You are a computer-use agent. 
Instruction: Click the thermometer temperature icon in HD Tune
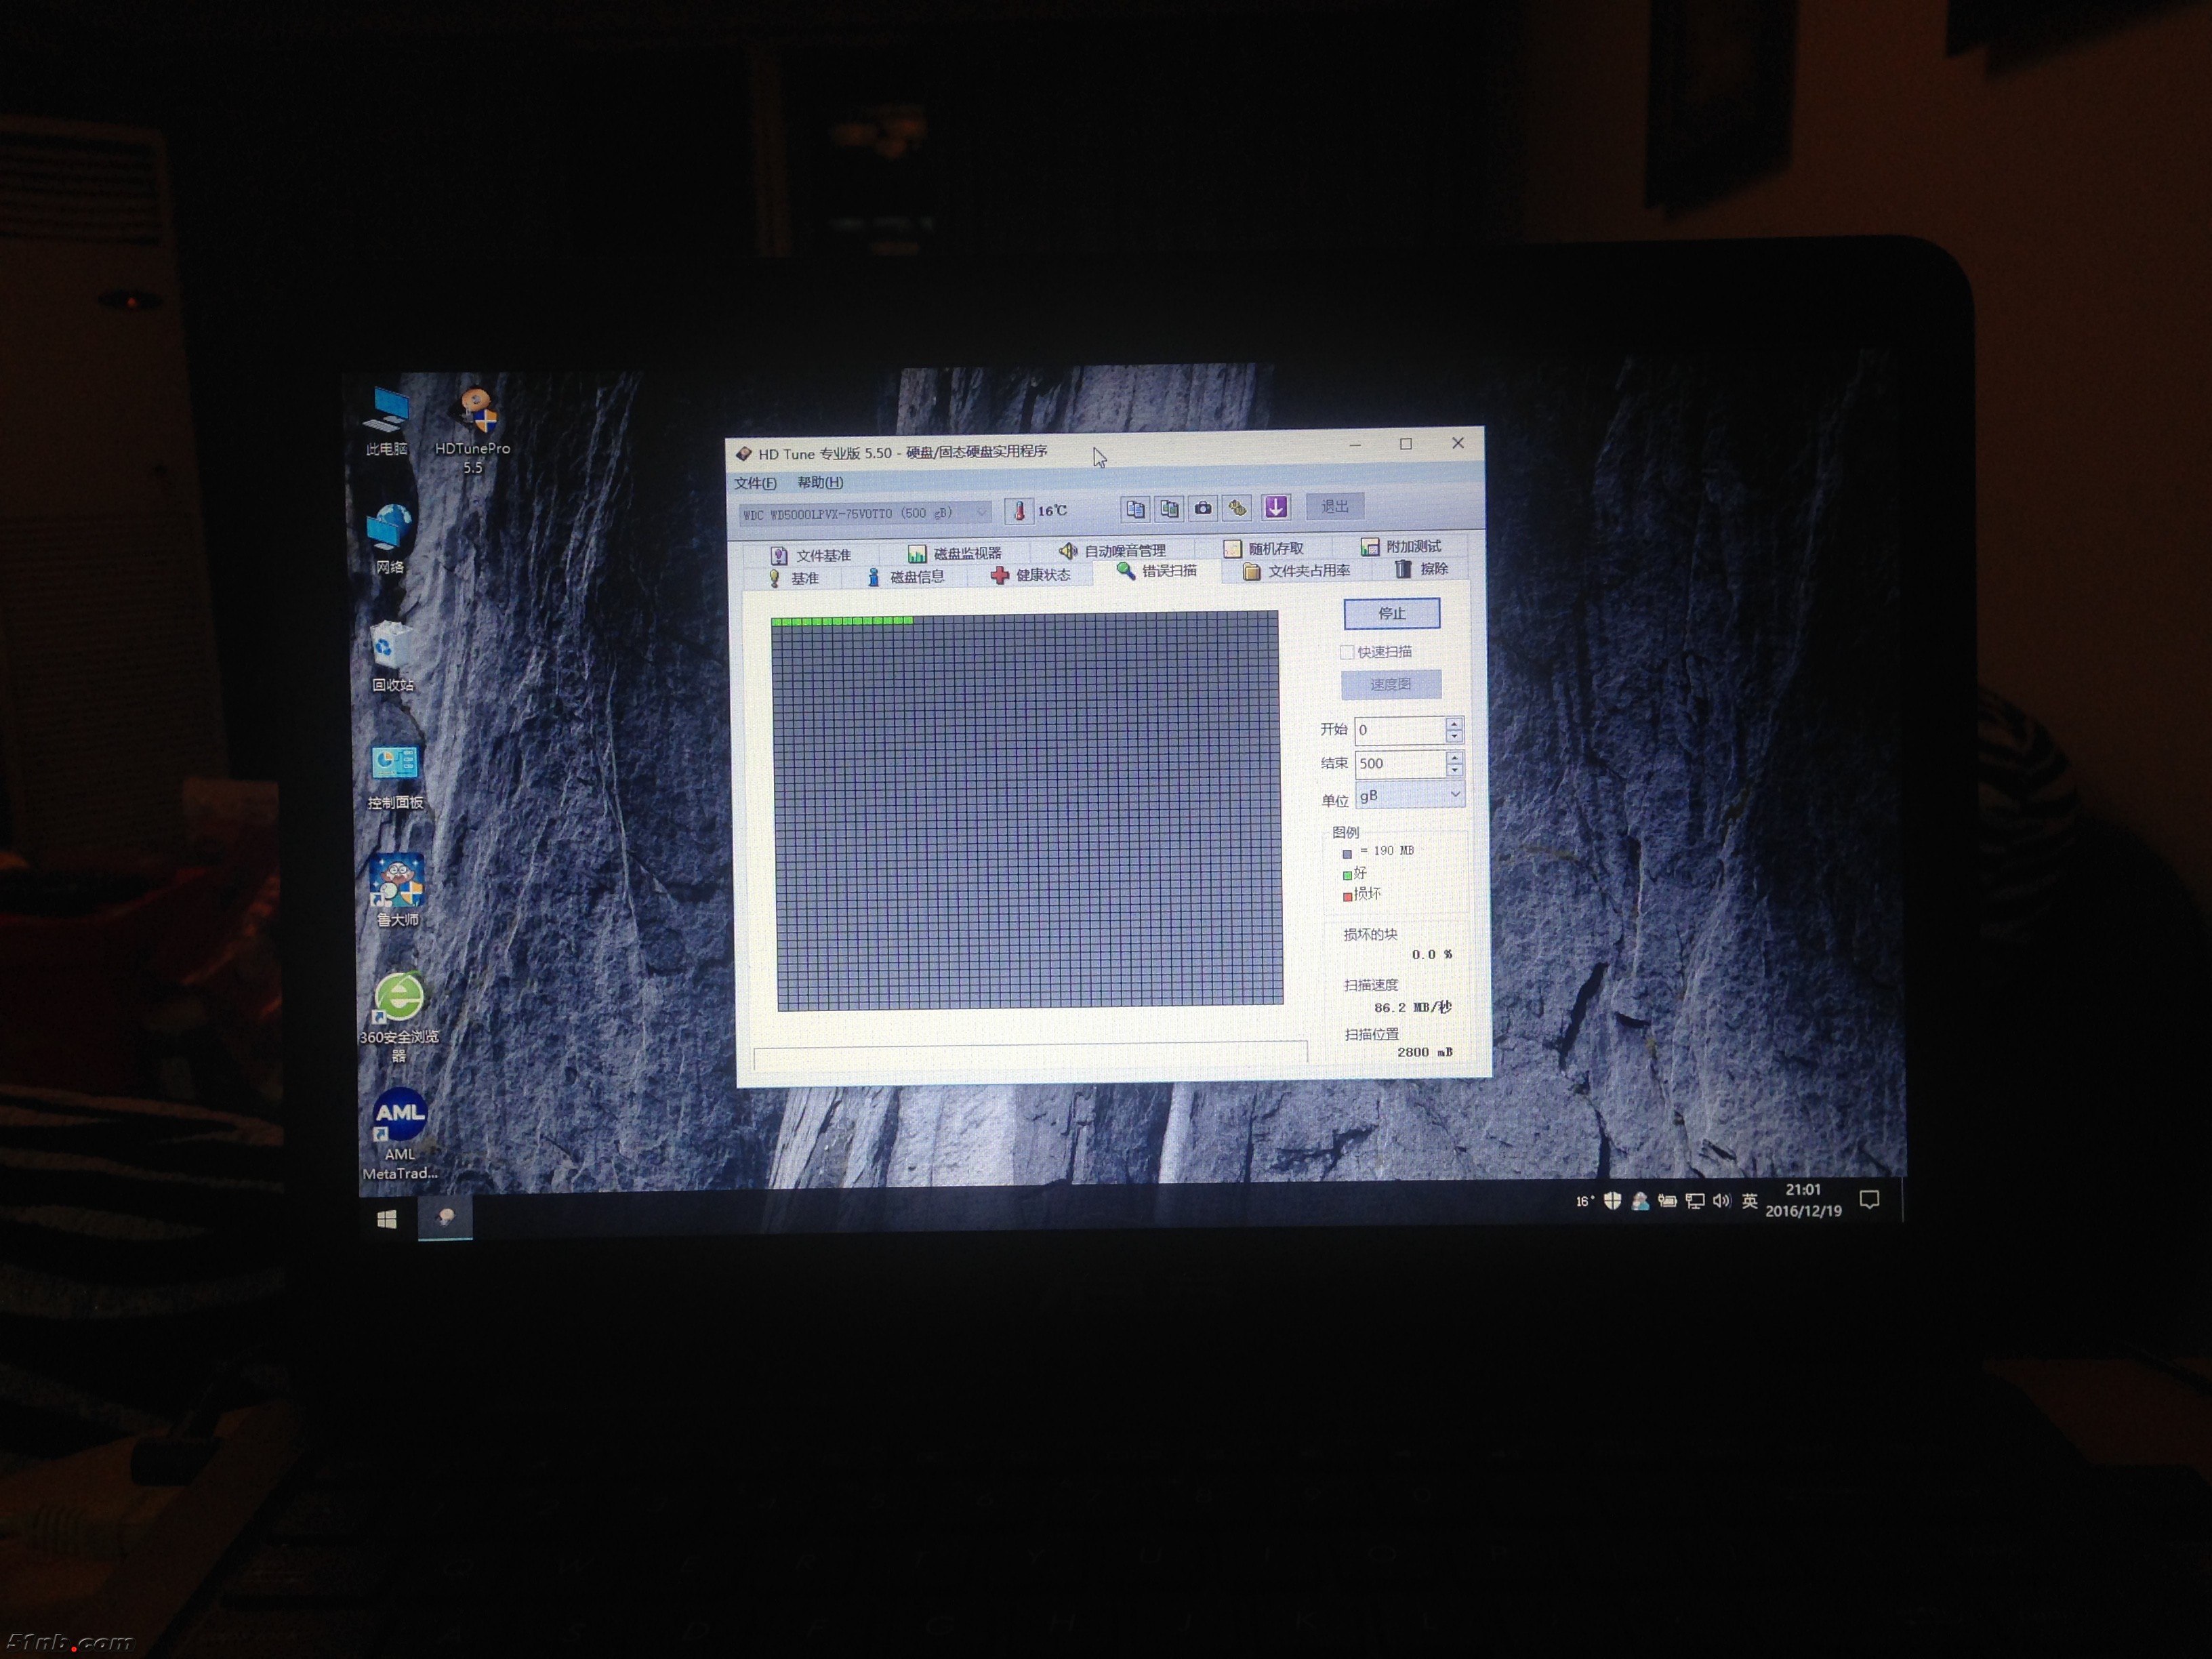click(x=1019, y=511)
